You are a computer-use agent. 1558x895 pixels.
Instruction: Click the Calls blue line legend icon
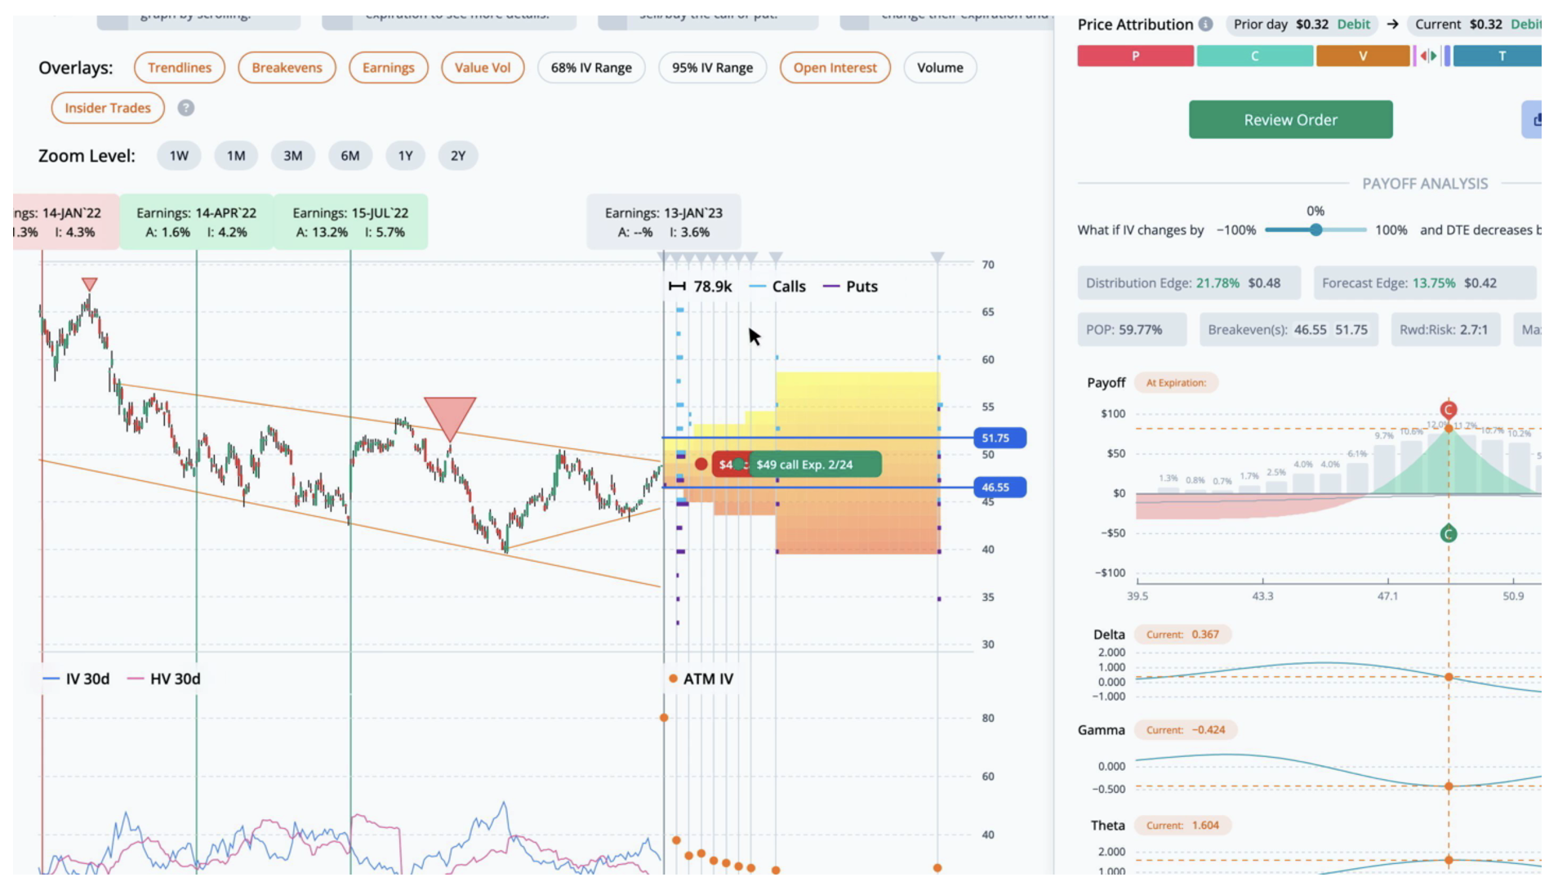[759, 287]
